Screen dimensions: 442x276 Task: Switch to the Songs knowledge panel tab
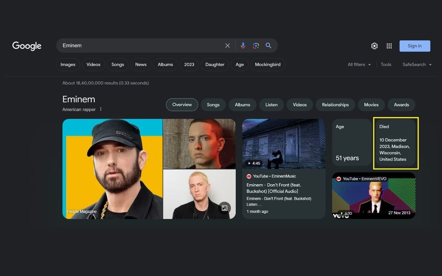tap(213, 104)
